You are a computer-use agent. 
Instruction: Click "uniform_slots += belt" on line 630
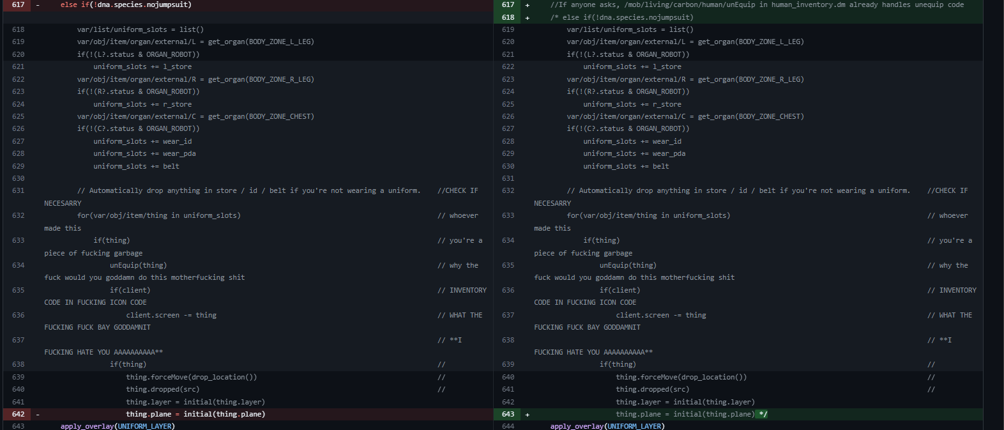point(627,166)
